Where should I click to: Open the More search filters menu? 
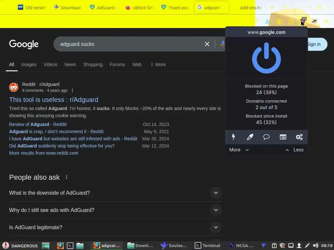point(158,64)
